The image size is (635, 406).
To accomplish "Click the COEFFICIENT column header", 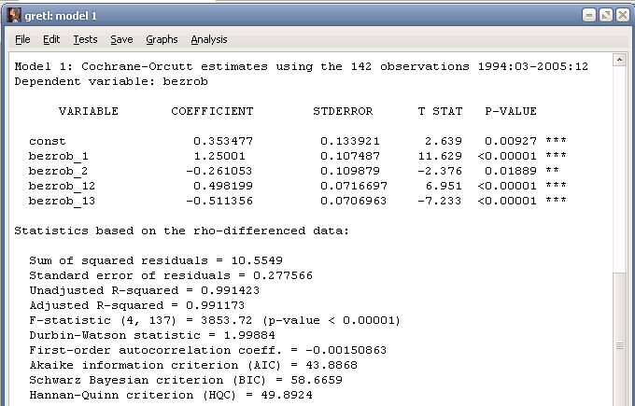I will [212, 111].
